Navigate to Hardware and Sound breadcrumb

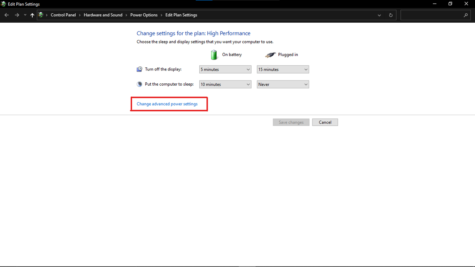point(103,15)
